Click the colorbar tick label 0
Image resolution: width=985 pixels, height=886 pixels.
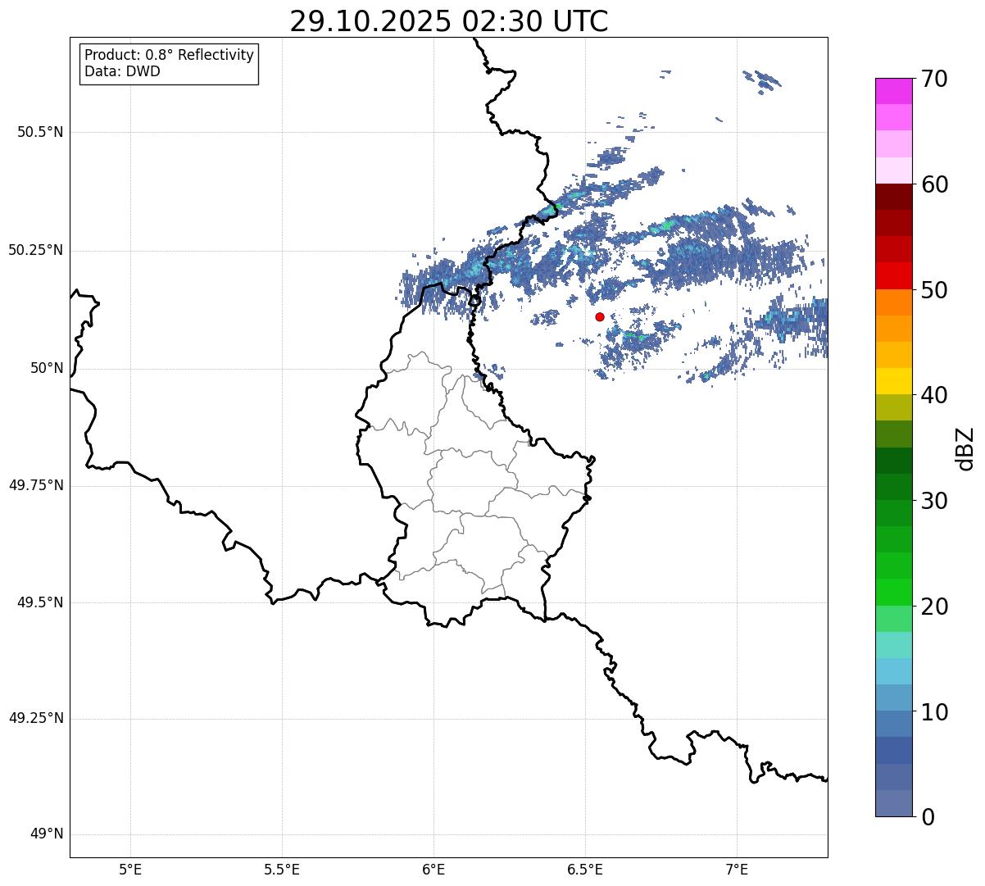pyautogui.click(x=928, y=817)
